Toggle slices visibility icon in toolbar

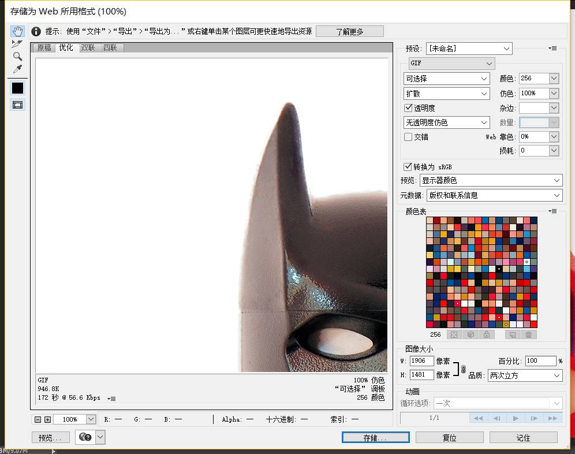18,105
